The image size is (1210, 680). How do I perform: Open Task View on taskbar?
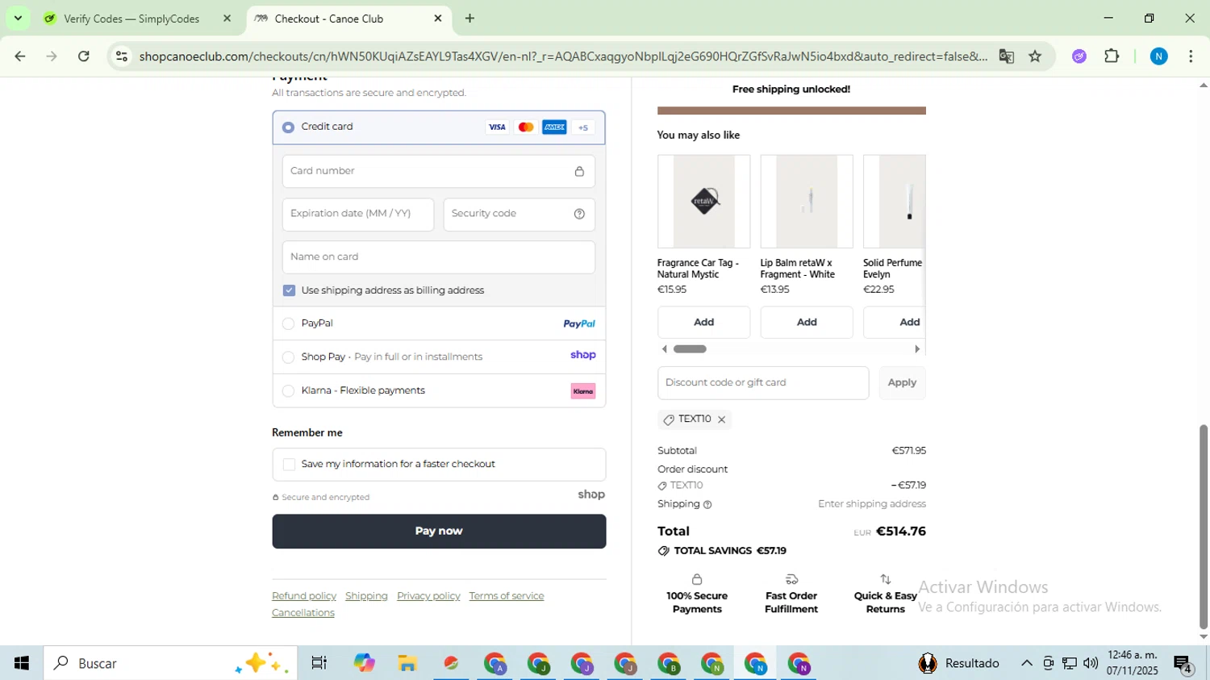pyautogui.click(x=319, y=663)
